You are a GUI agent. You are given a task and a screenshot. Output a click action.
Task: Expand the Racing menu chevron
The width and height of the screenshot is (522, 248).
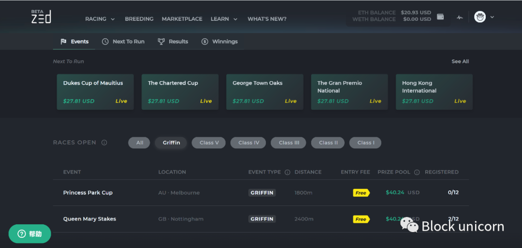click(113, 19)
